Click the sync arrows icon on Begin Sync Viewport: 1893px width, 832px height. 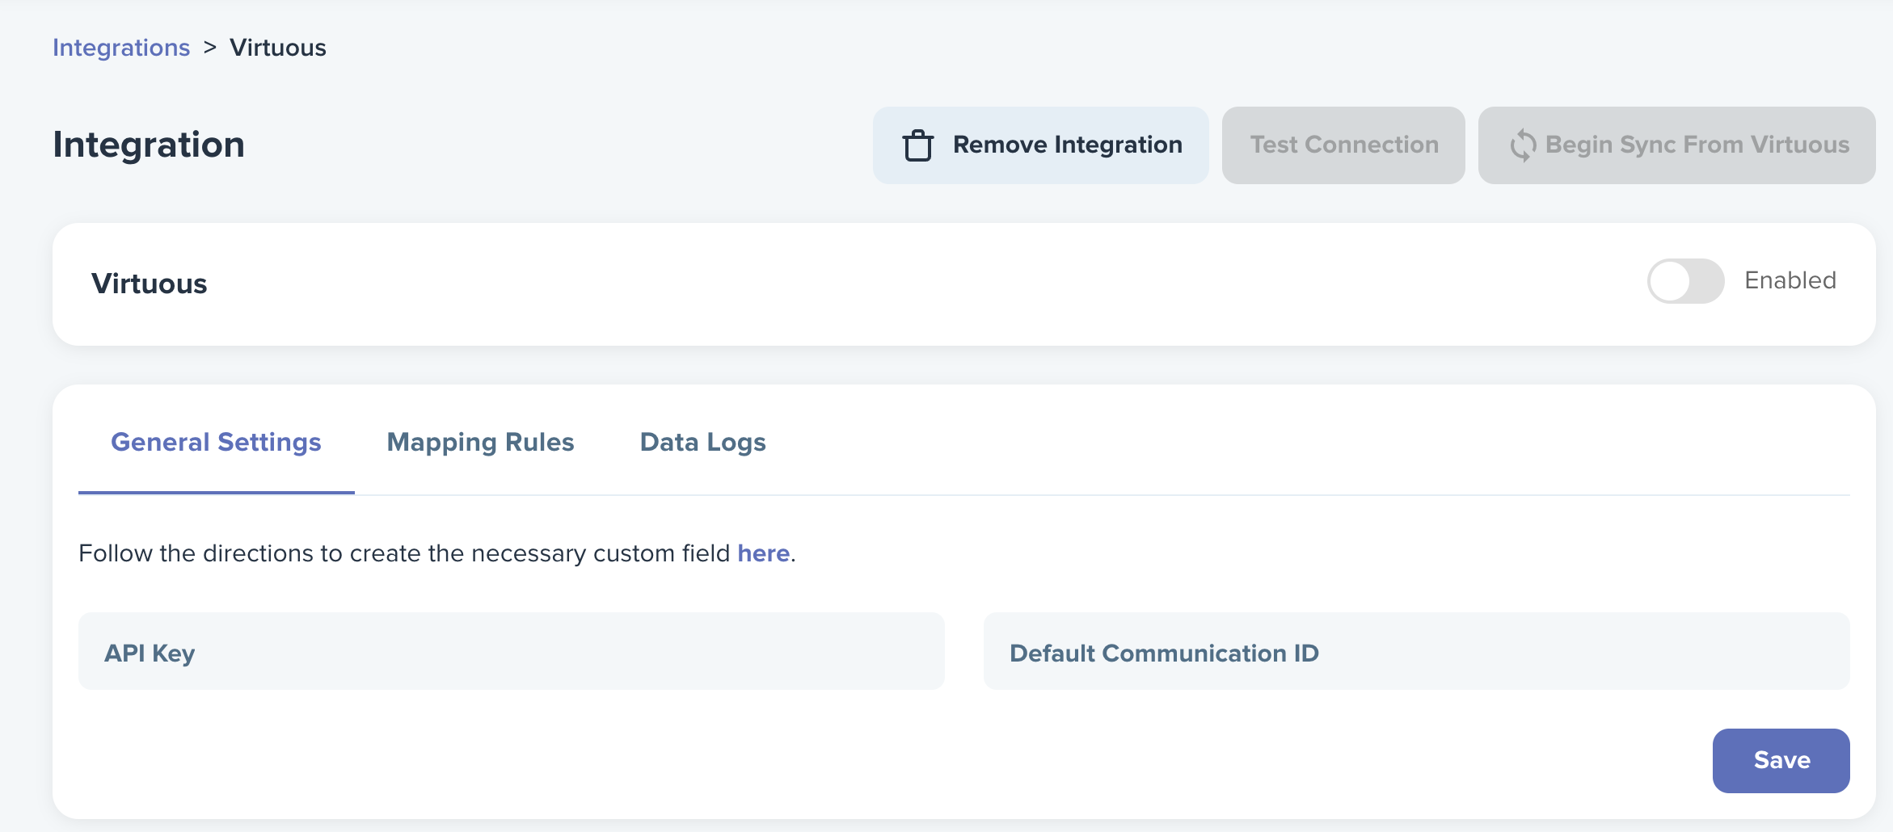coord(1523,145)
